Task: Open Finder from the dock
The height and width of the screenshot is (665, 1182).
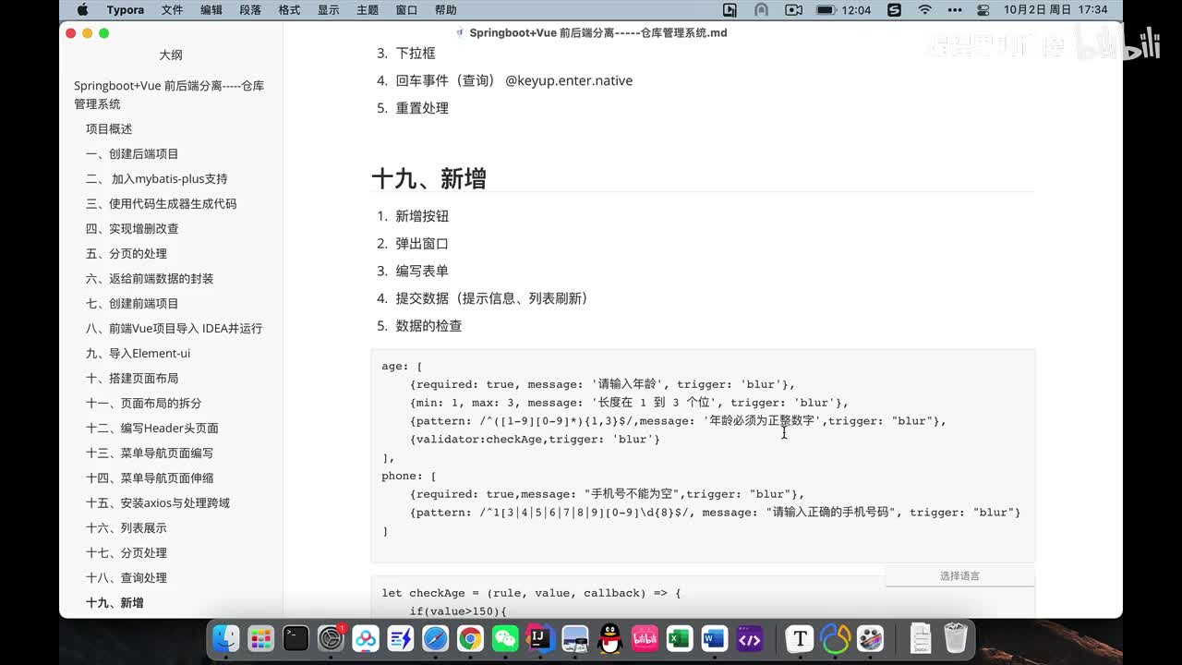Action: pyautogui.click(x=226, y=638)
